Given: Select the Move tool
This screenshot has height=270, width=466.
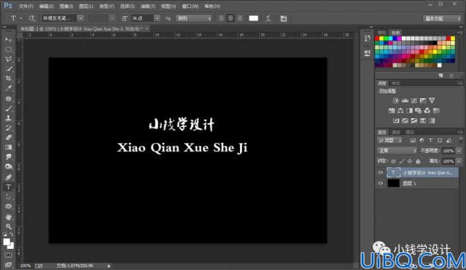Looking at the screenshot, I should tap(9, 40).
